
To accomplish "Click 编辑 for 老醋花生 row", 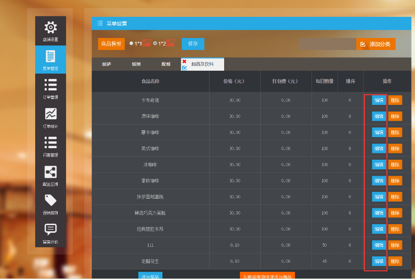I will tap(379, 261).
